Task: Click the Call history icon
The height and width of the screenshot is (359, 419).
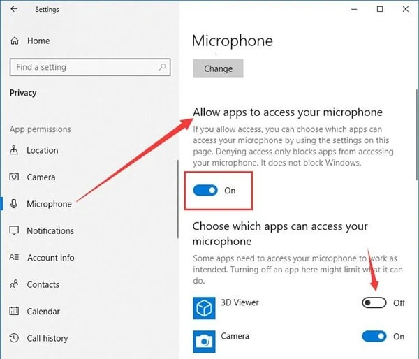Action: tap(15, 339)
